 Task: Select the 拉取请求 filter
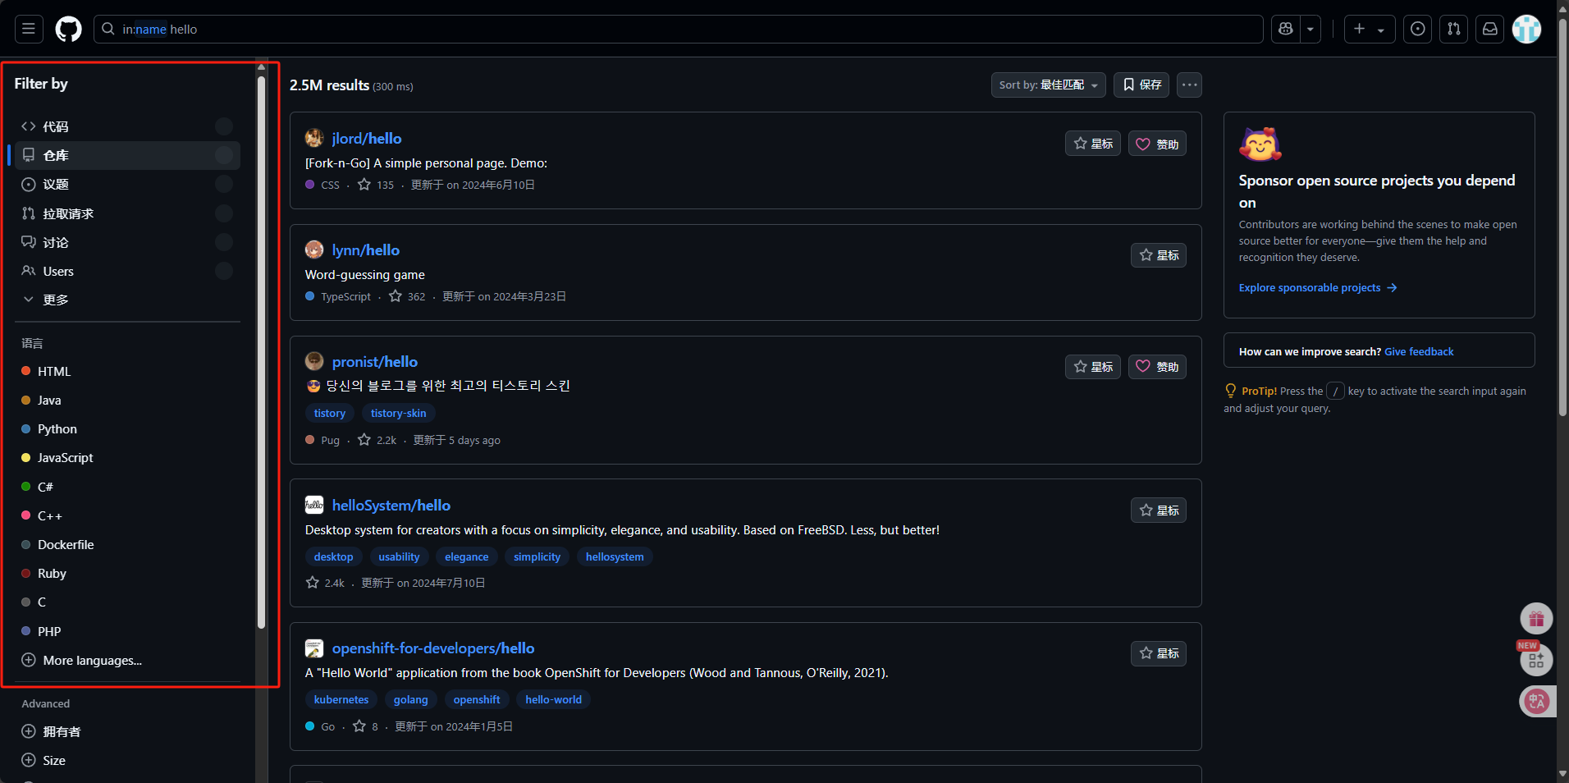tap(127, 213)
